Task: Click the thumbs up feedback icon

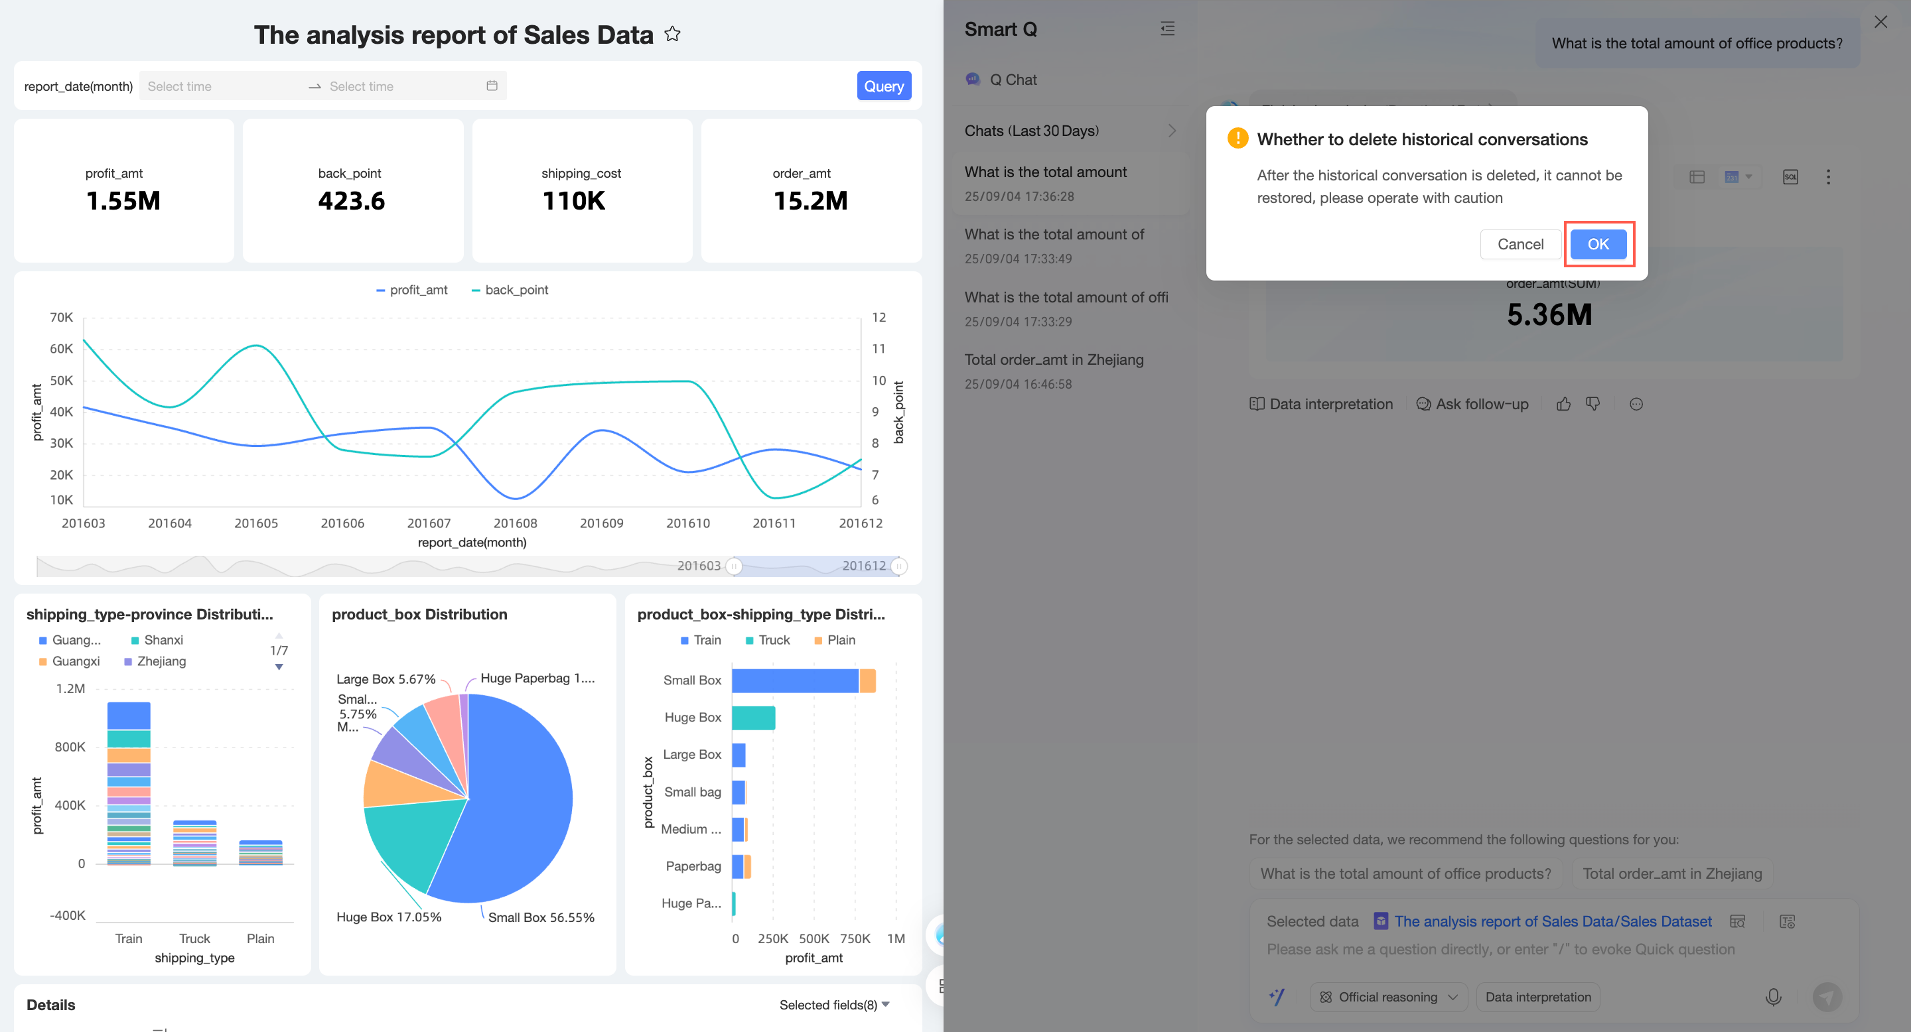Action: tap(1563, 404)
